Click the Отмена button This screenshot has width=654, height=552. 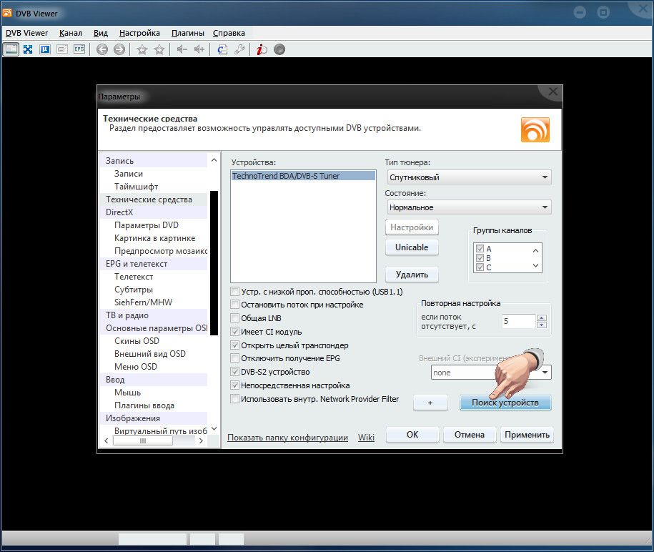469,435
